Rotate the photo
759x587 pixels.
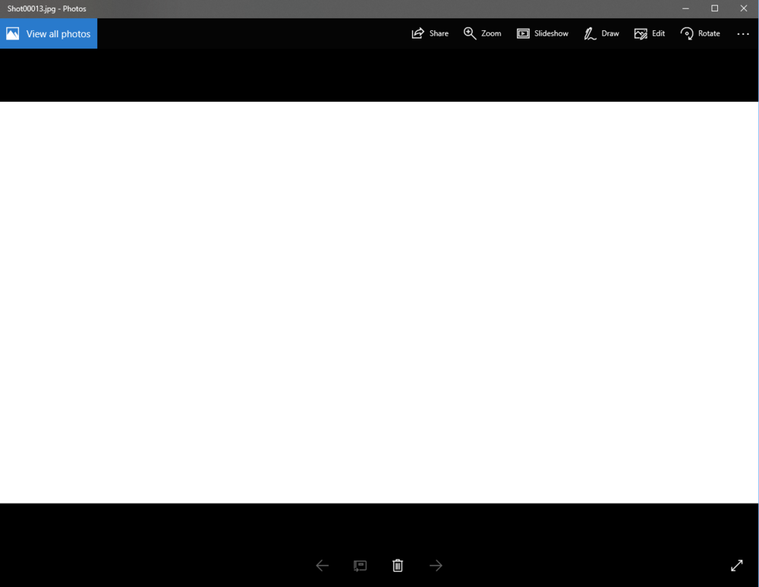(687, 33)
